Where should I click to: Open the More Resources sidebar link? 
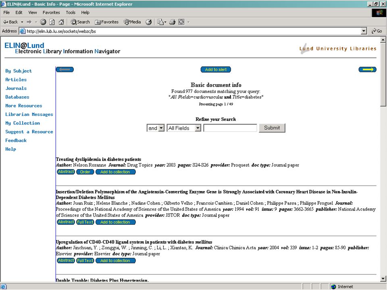pos(24,106)
